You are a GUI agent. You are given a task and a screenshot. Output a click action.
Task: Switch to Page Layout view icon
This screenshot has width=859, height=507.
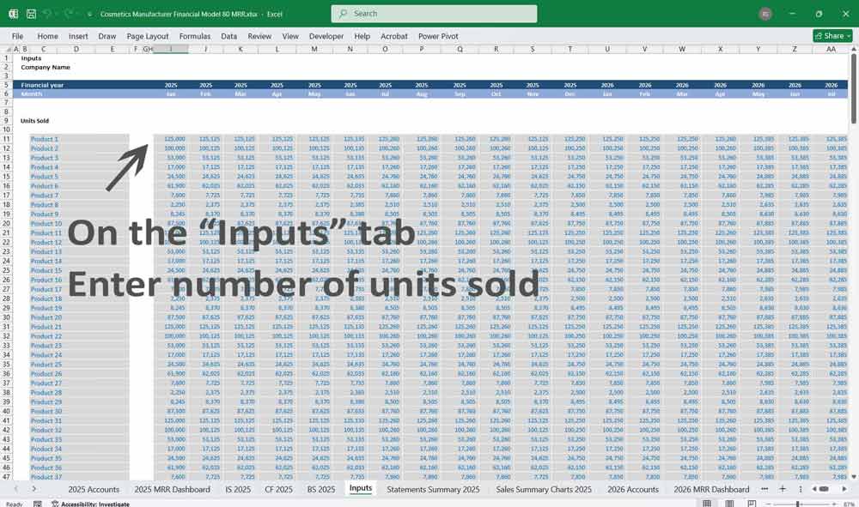tap(729, 504)
